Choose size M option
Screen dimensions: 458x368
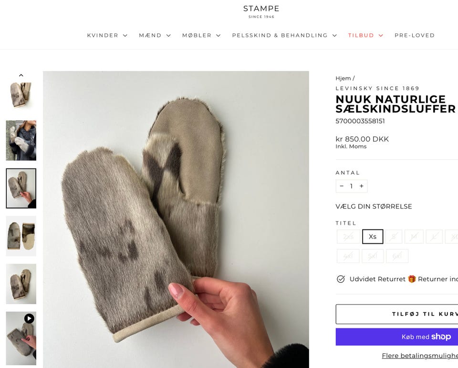[414, 237]
